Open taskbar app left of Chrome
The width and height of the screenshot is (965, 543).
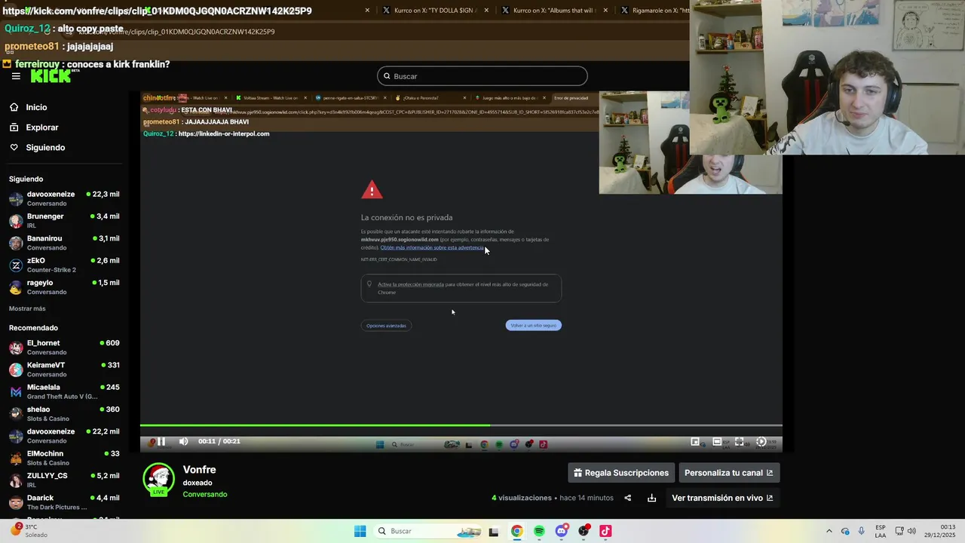pyautogui.click(x=494, y=531)
